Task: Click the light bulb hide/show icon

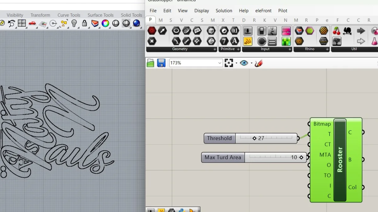Action: pos(74,23)
